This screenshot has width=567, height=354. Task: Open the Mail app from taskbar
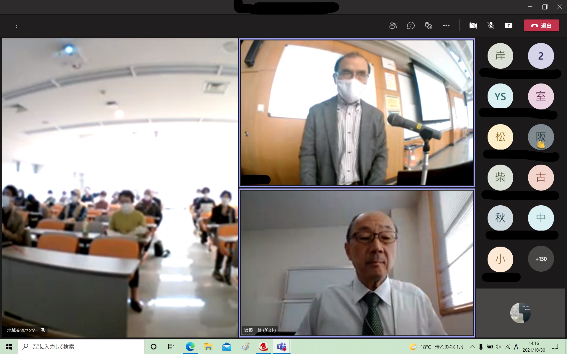(227, 347)
